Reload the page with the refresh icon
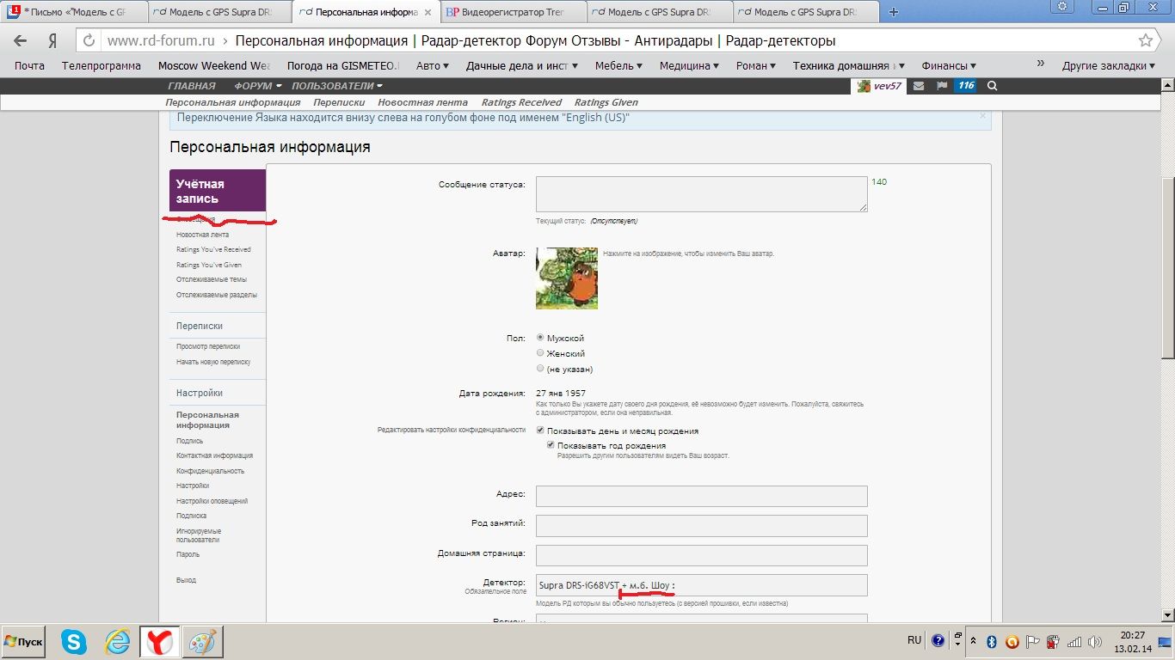1175x660 pixels. pyautogui.click(x=88, y=40)
